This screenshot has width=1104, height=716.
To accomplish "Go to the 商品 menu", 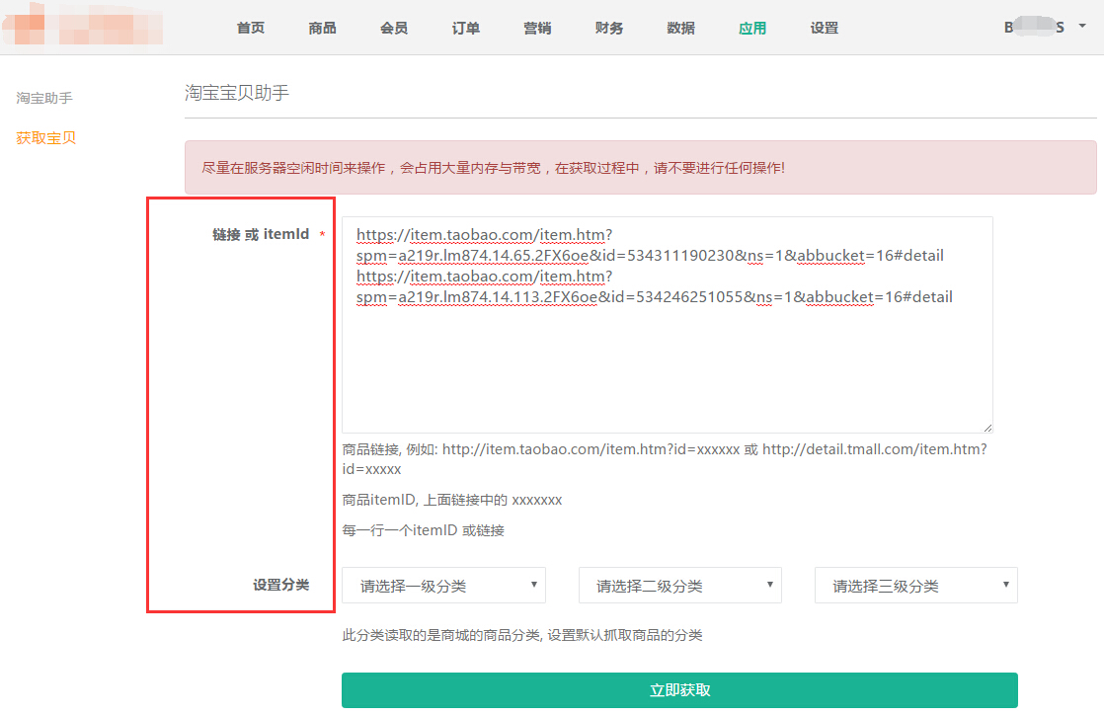I will 322,28.
